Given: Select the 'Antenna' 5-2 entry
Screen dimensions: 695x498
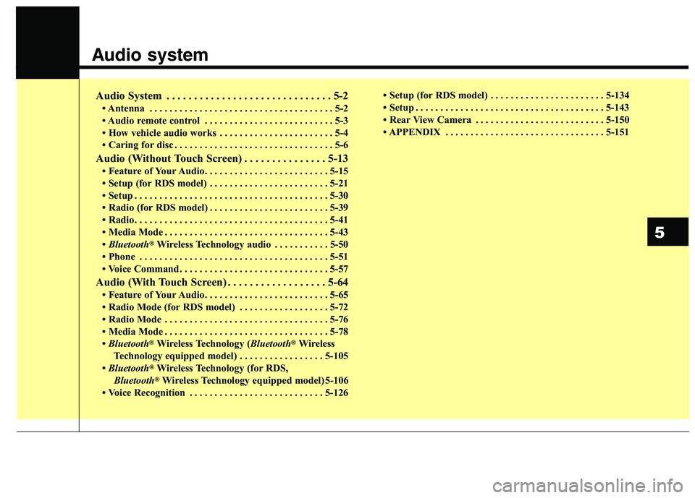Looking at the screenshot, I should [224, 108].
